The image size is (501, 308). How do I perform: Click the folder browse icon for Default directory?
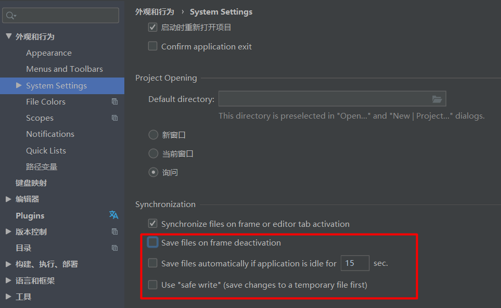click(x=437, y=99)
